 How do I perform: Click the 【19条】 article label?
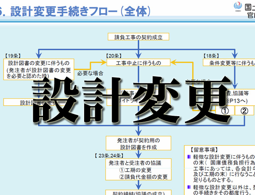click(14, 55)
